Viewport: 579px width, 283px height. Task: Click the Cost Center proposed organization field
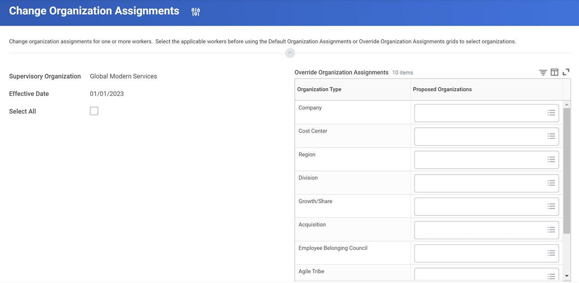[x=486, y=136]
